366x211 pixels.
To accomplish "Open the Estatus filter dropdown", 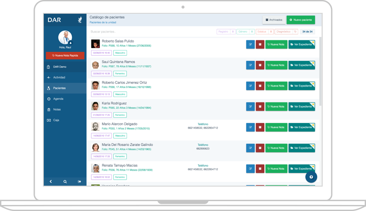I will click(264, 32).
